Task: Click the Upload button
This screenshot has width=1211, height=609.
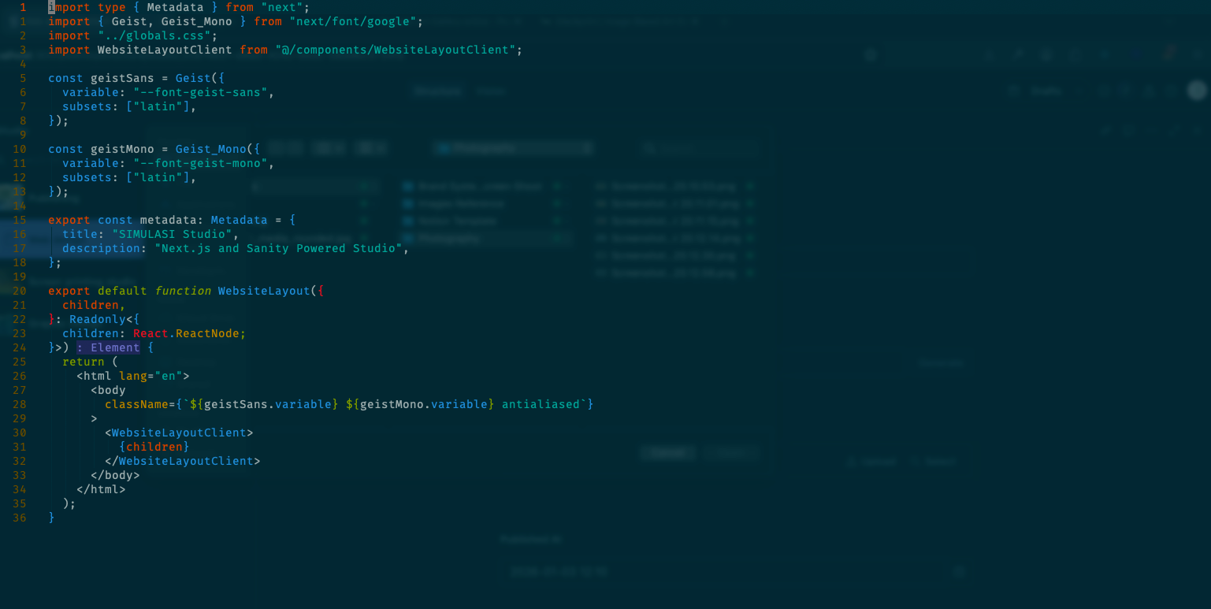Action: tap(872, 462)
